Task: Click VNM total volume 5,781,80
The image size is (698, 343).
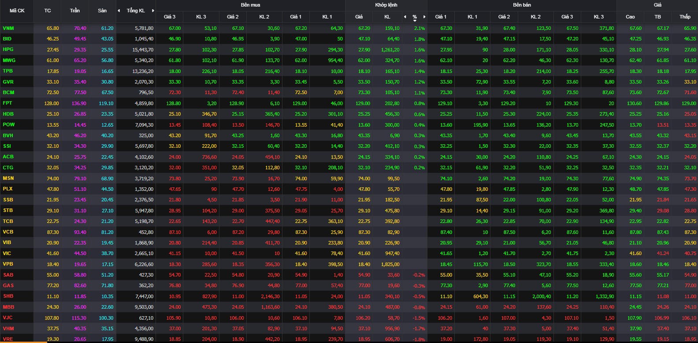Action: pos(144,28)
